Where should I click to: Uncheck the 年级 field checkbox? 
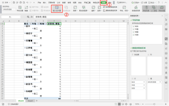[x=134, y=29]
